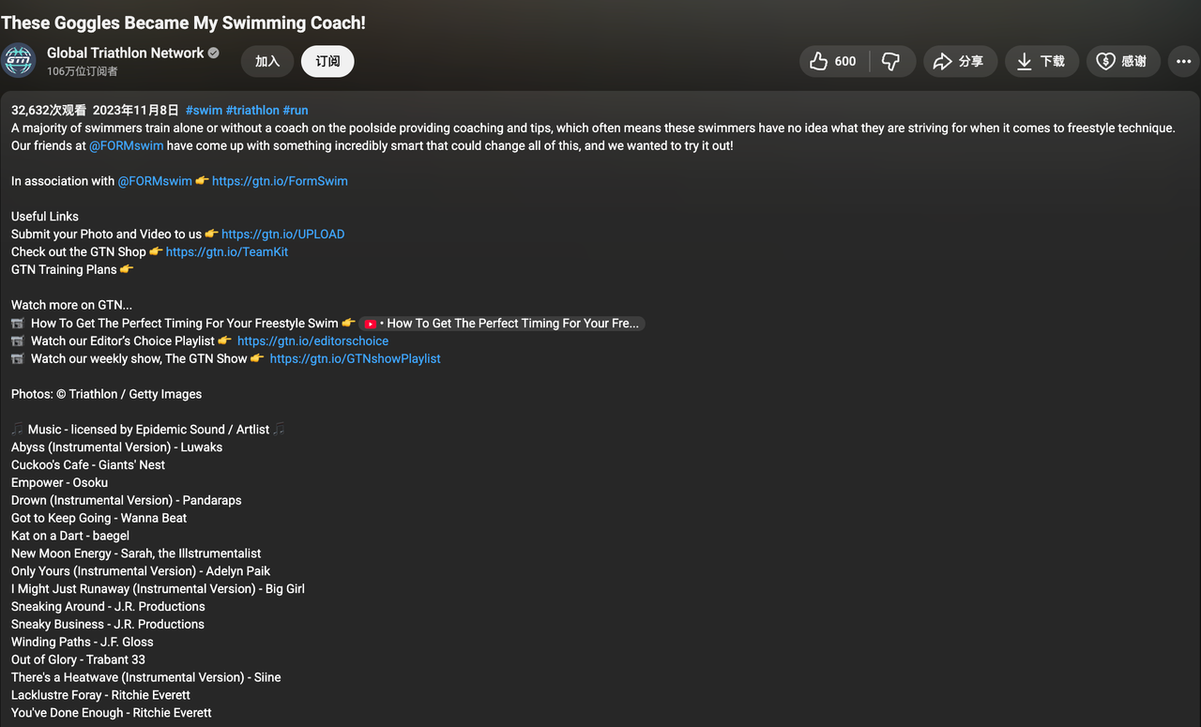Screen dimensions: 1201x727
Task: Join the channel with 加入 button
Action: click(x=267, y=61)
